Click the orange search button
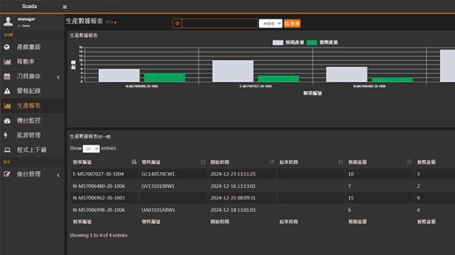455x255 pixels. click(x=292, y=24)
